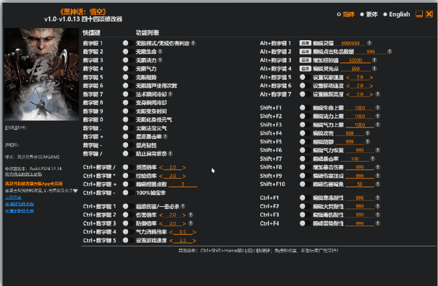This screenshot has height=286, width=438.
Task: Decrease 防御倍率 with left arrow
Action: (160, 223)
